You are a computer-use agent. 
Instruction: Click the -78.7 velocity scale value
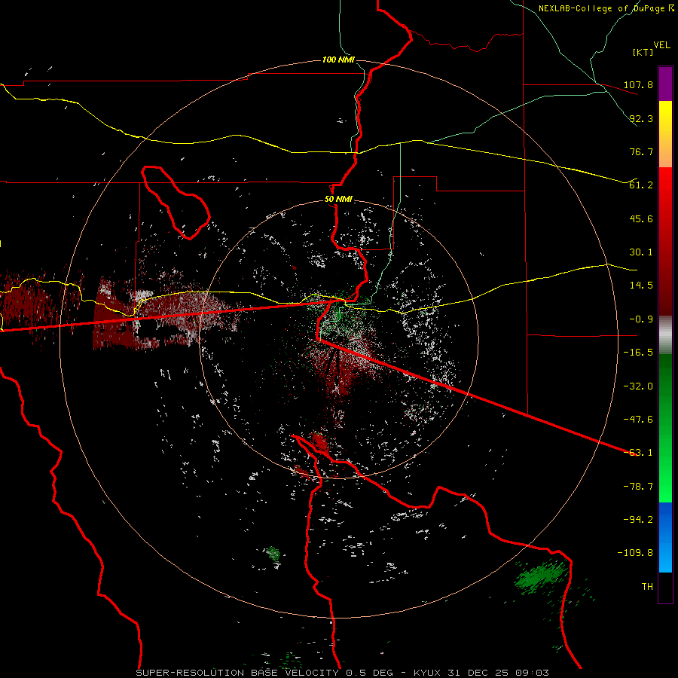(638, 487)
